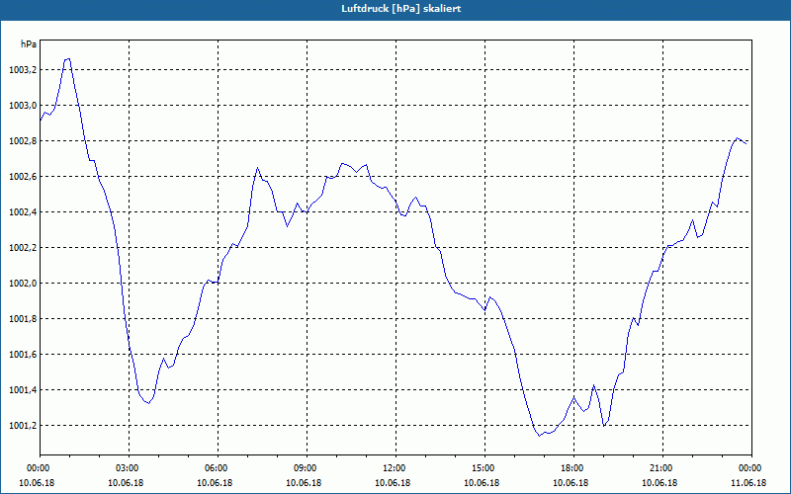Click the 1002,4 axis value

coord(23,212)
